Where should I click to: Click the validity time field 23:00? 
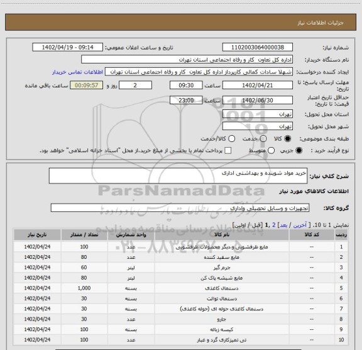click(x=186, y=100)
